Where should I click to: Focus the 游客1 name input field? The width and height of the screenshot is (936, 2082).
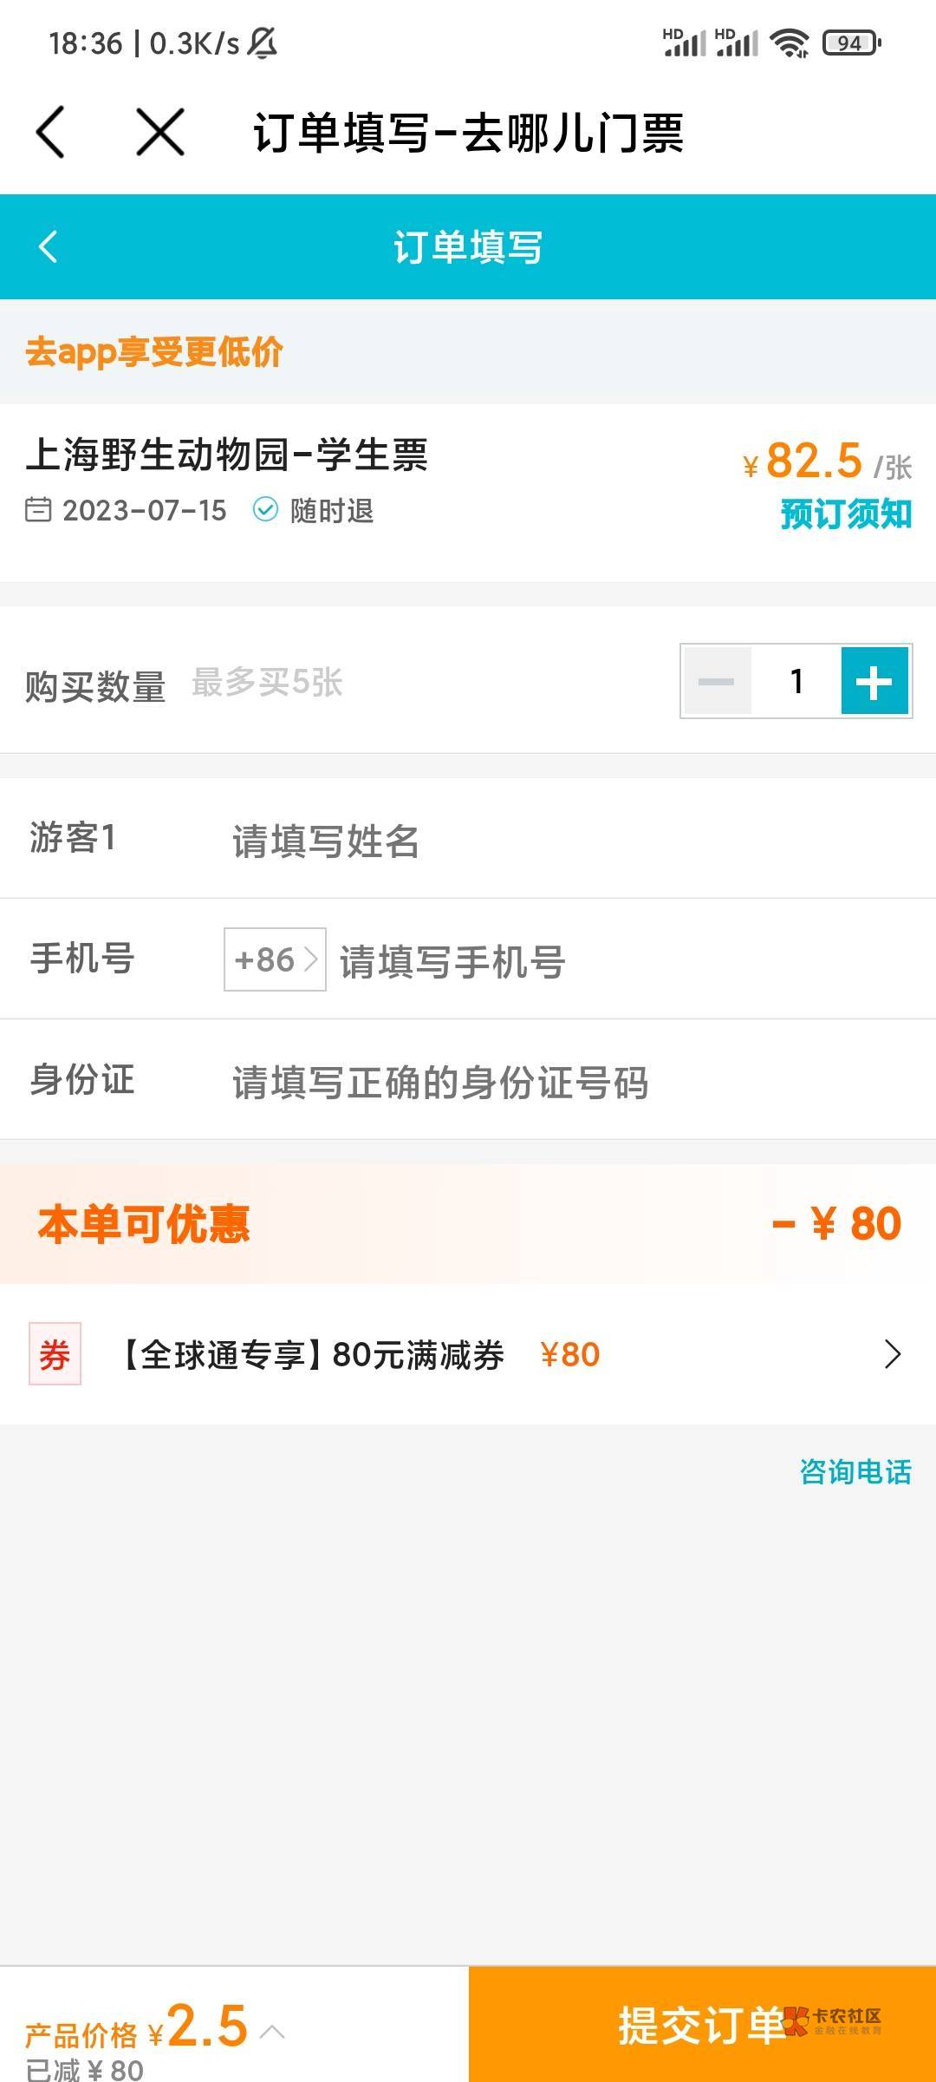(555, 841)
